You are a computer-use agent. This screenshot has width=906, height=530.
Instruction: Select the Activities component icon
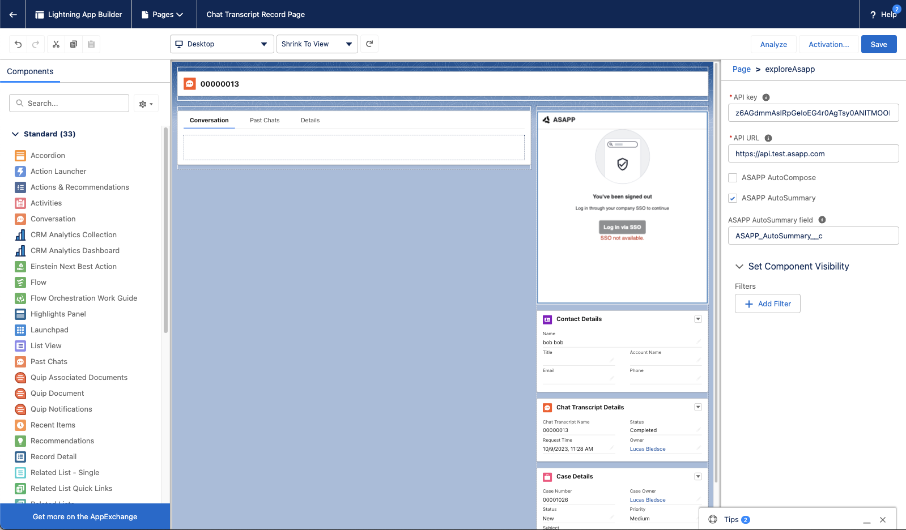coord(20,203)
